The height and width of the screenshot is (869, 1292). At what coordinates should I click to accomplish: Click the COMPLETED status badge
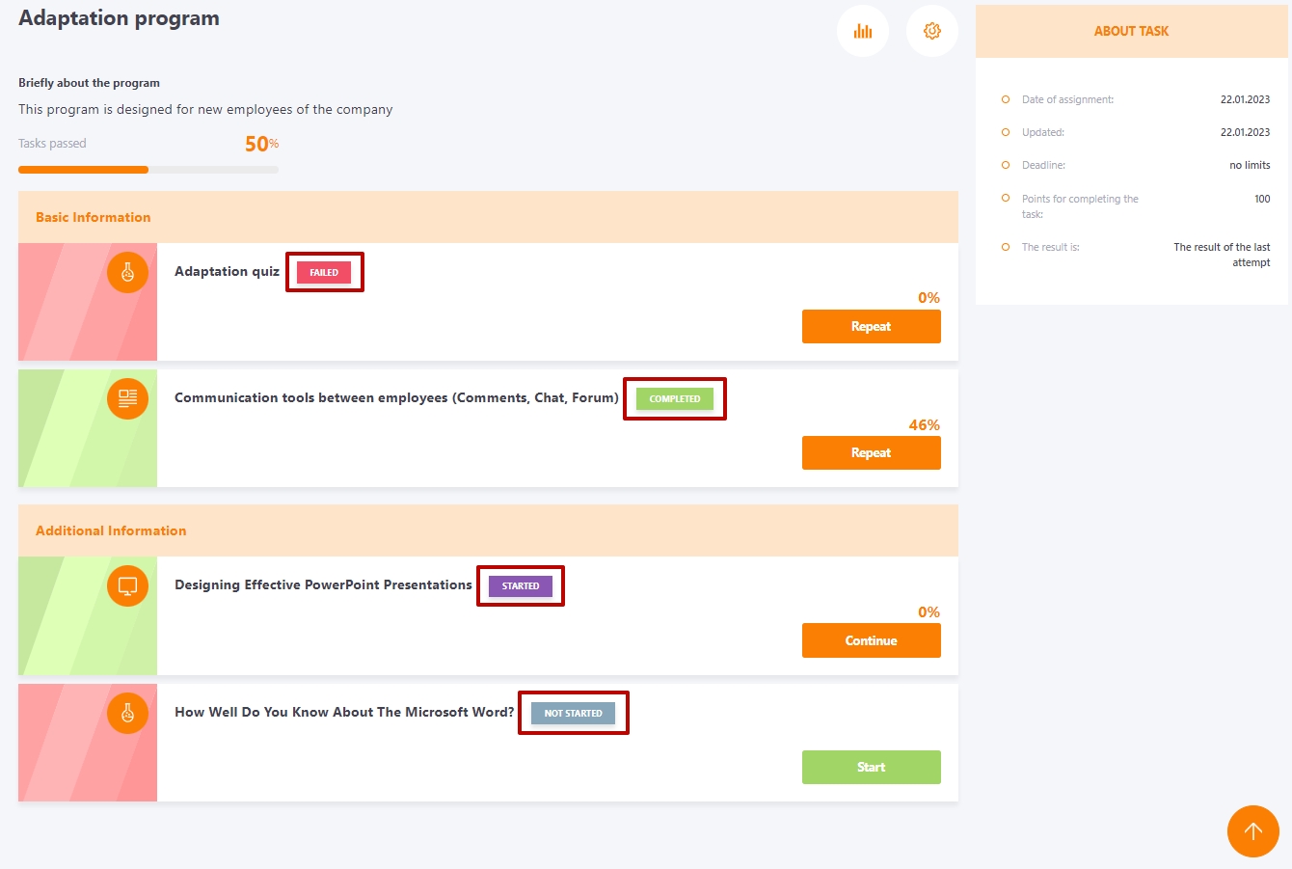[x=675, y=399]
